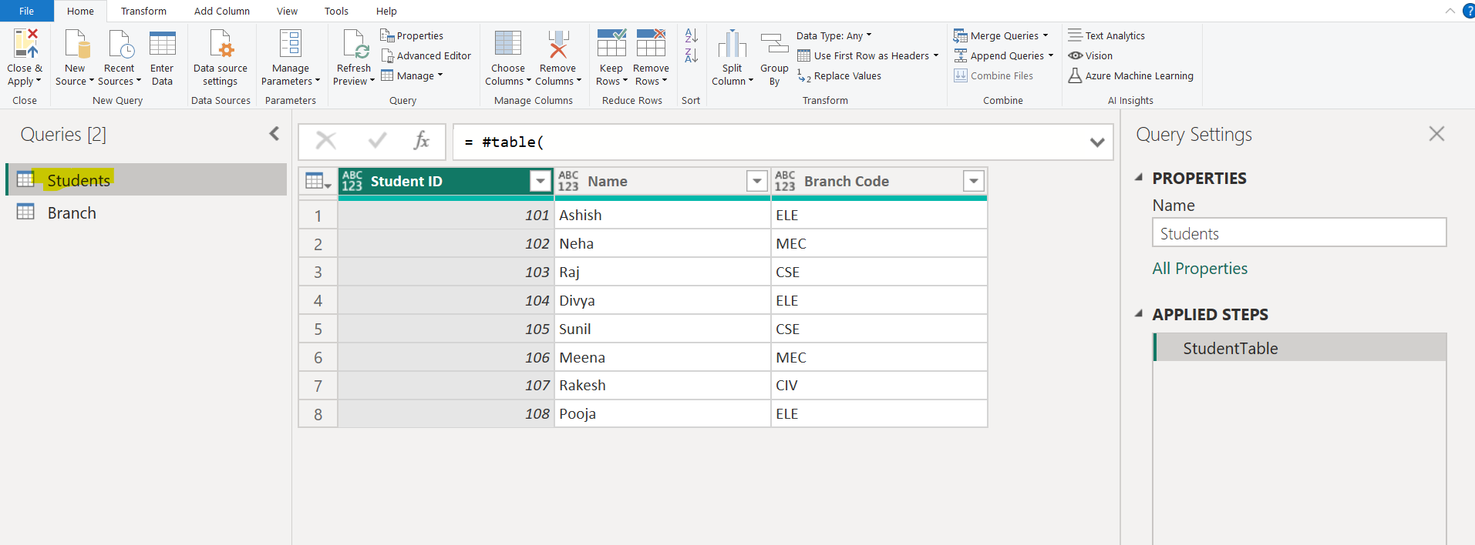The height and width of the screenshot is (545, 1475).
Task: Click the Remove Columns icon
Action: (557, 45)
